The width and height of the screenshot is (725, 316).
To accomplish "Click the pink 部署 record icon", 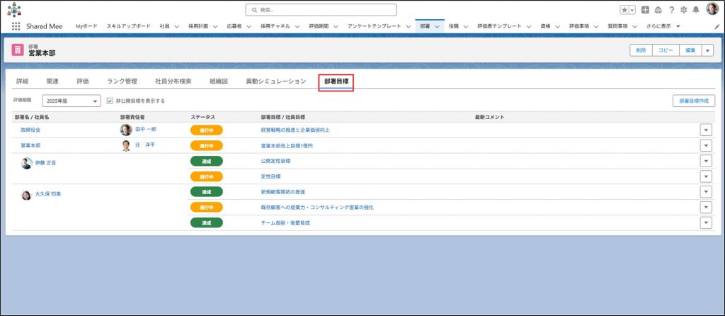I will coord(18,50).
